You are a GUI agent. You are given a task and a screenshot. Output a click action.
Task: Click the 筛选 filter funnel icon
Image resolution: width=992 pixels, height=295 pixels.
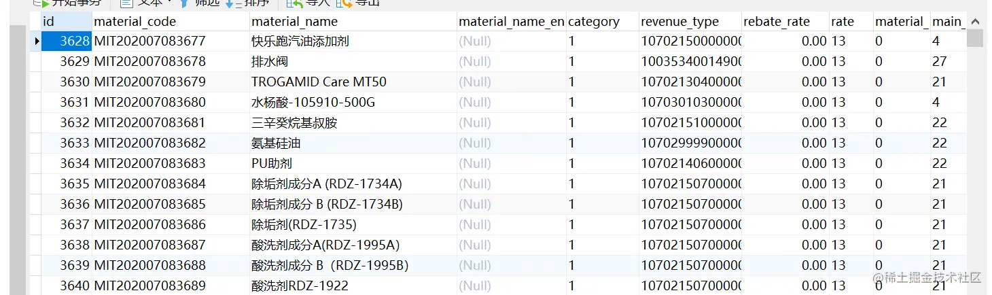(x=183, y=3)
